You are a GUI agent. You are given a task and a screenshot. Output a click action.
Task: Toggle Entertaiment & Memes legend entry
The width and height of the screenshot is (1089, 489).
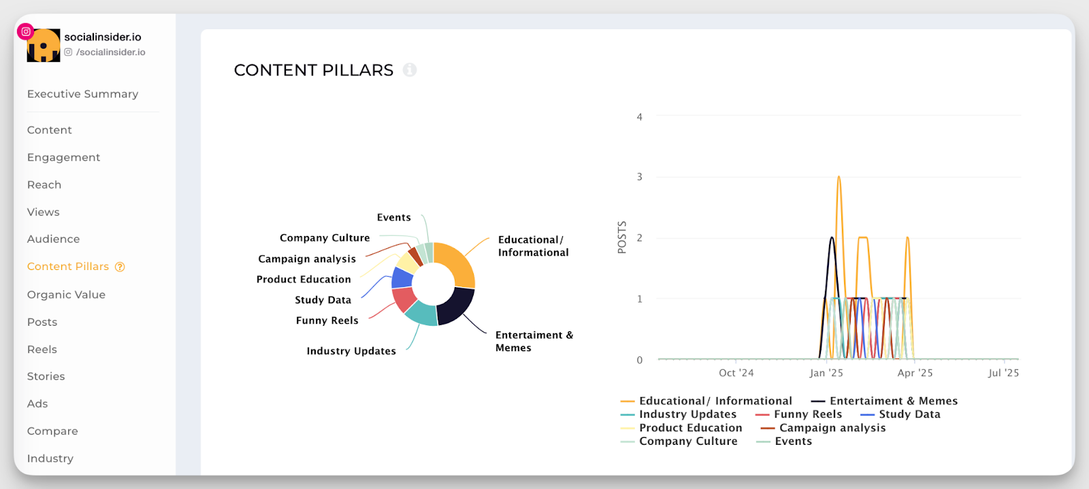click(892, 401)
